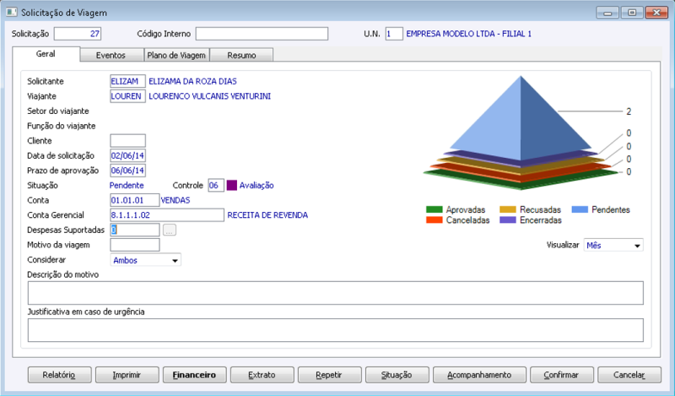Click the name ELIZAMA DA ROZA DIAS

pyautogui.click(x=192, y=81)
